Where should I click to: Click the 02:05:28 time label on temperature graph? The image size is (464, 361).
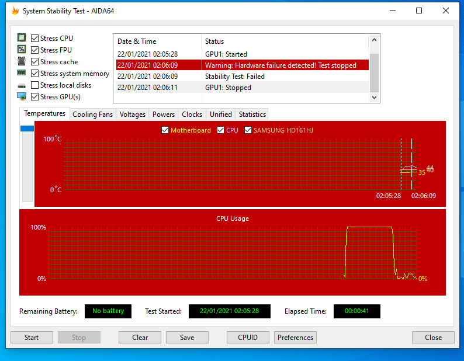click(x=388, y=196)
